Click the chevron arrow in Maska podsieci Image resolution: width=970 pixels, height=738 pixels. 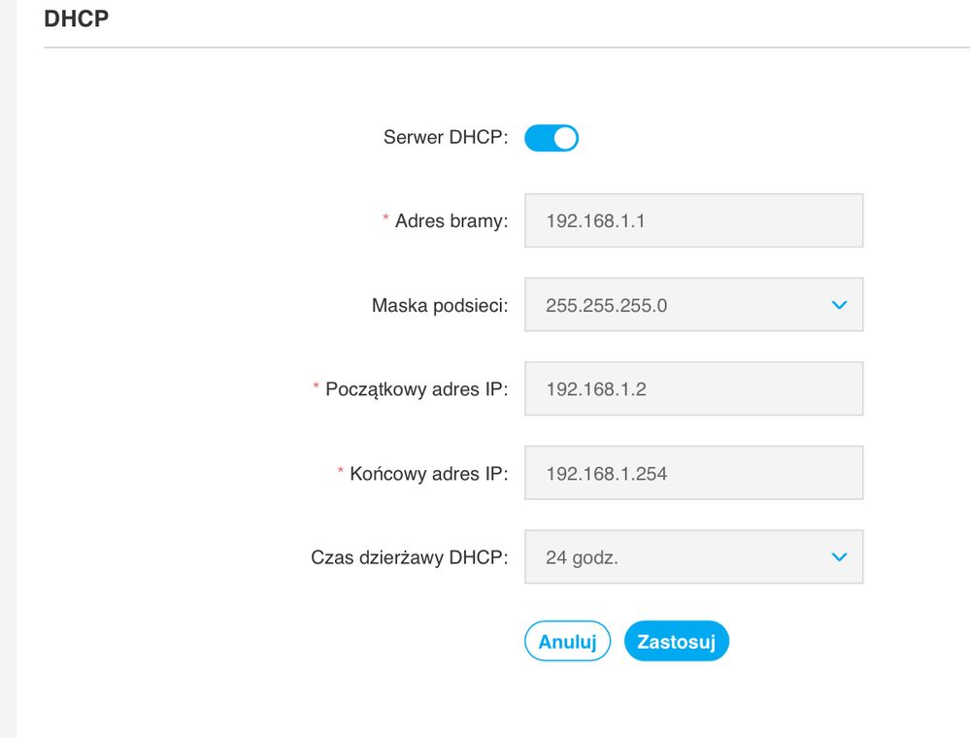tap(840, 306)
